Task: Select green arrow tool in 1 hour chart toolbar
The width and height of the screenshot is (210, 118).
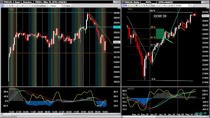Action: pyautogui.click(x=23, y=6)
